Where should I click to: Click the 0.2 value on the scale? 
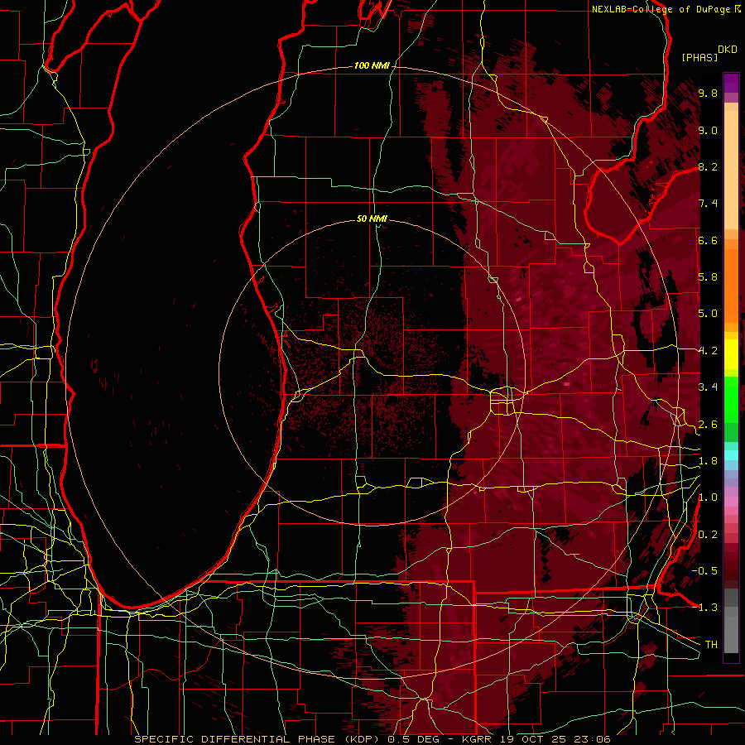(x=708, y=535)
